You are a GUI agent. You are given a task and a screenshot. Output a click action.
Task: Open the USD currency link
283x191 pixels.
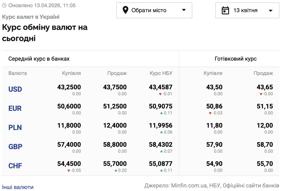click(15, 89)
